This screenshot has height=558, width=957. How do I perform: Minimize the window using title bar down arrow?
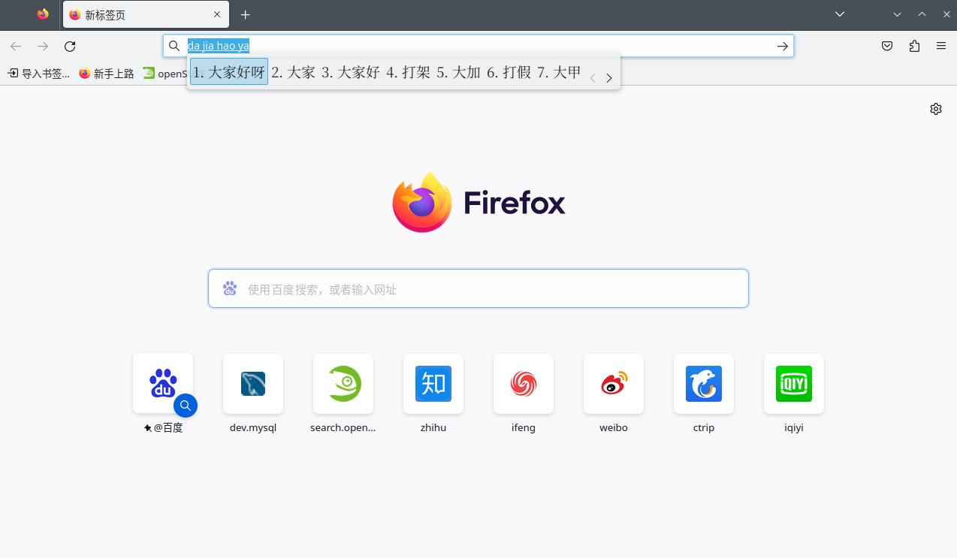897,14
